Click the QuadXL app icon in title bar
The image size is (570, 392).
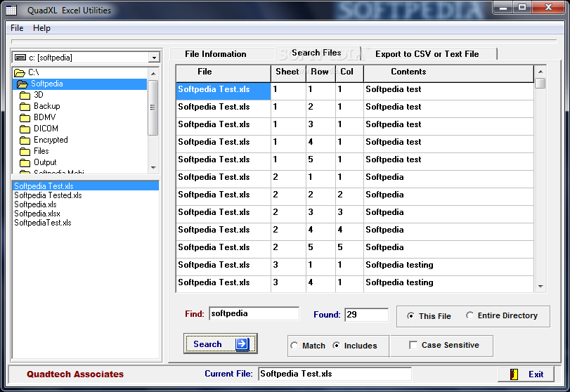[11, 10]
